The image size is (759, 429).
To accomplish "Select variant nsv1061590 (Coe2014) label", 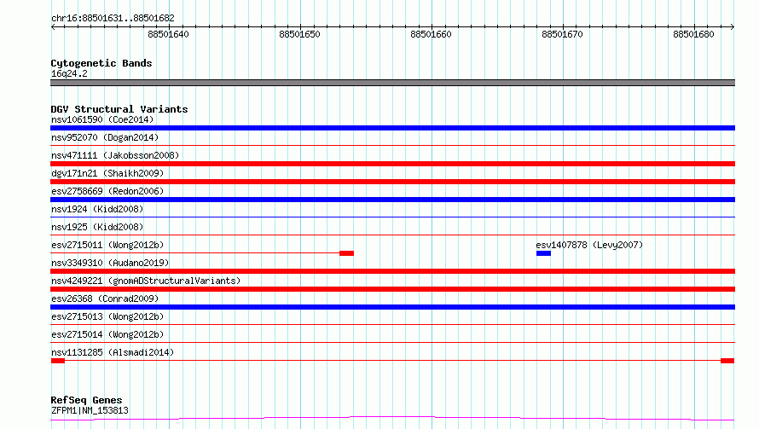I will coord(102,119).
